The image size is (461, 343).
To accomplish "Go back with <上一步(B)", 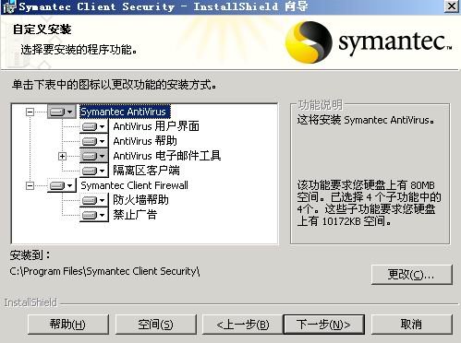I will tap(243, 325).
